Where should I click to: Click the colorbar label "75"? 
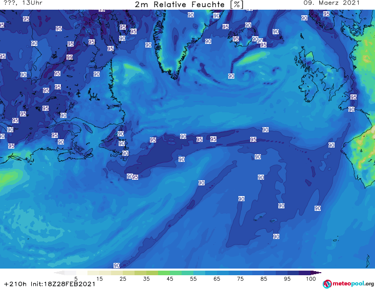240,279
